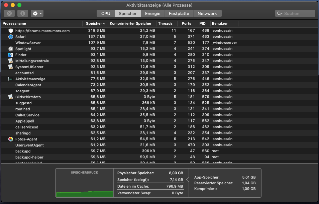Select the callservicesd process

(x=159, y=127)
